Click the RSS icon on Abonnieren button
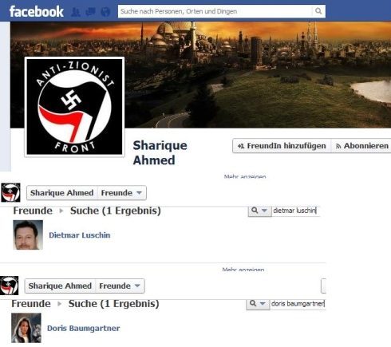This screenshot has width=391, height=347. [x=338, y=146]
